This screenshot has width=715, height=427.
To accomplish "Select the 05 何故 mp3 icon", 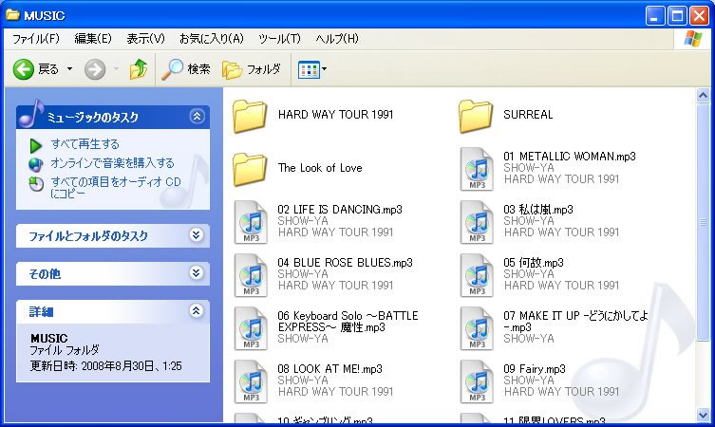I will click(477, 275).
